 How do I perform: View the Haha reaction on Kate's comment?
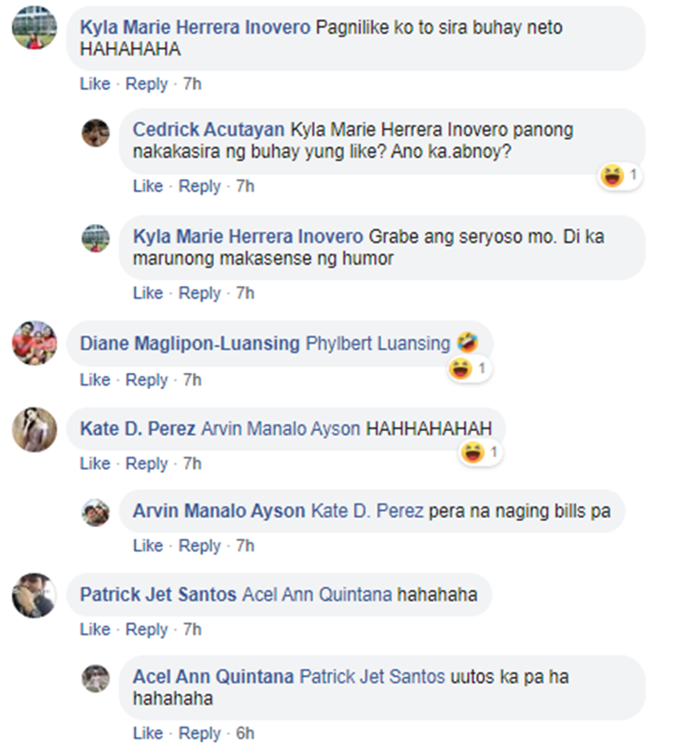(x=481, y=452)
